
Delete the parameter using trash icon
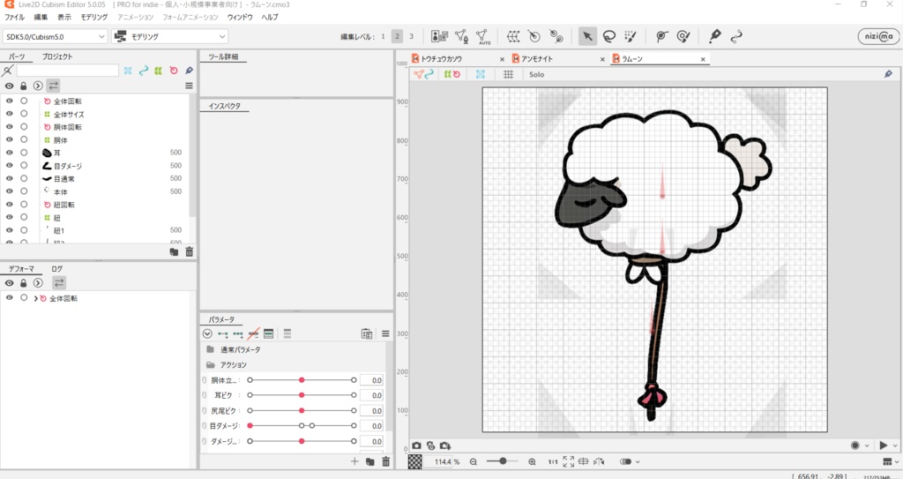click(386, 461)
